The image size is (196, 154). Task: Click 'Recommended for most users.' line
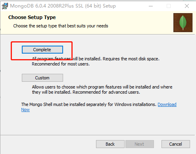pyautogui.click(x=61, y=64)
